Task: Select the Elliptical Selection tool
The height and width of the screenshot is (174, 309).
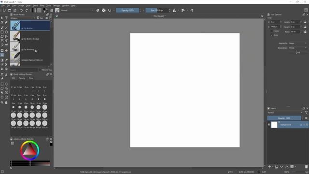Action: tap(6, 84)
